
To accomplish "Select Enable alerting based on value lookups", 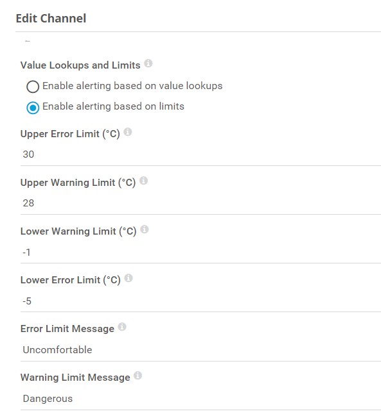I will click(33, 87).
